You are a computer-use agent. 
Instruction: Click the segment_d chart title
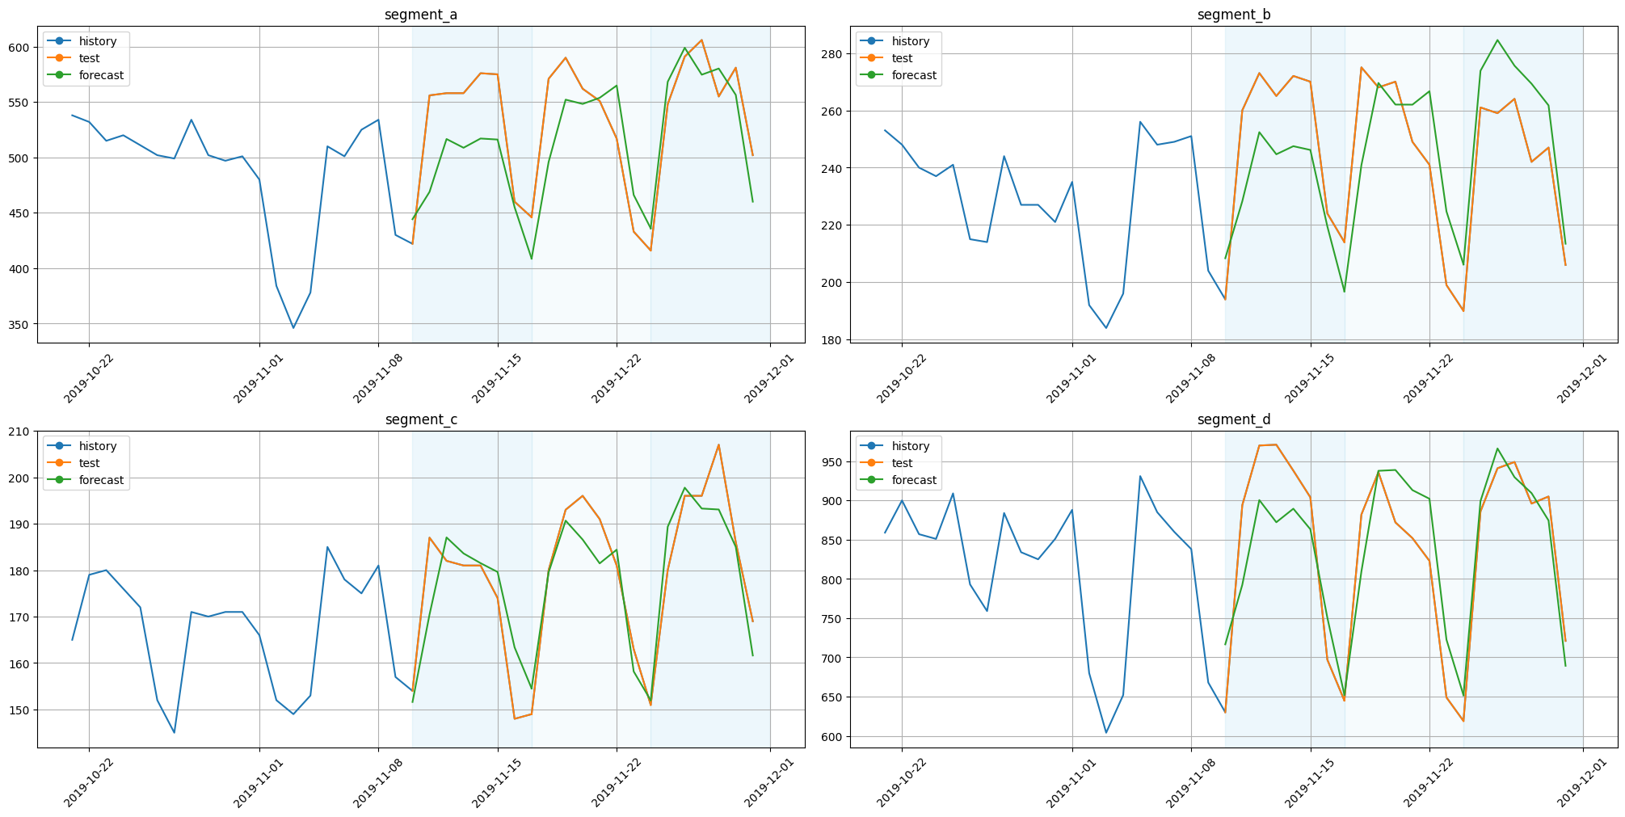point(1234,419)
